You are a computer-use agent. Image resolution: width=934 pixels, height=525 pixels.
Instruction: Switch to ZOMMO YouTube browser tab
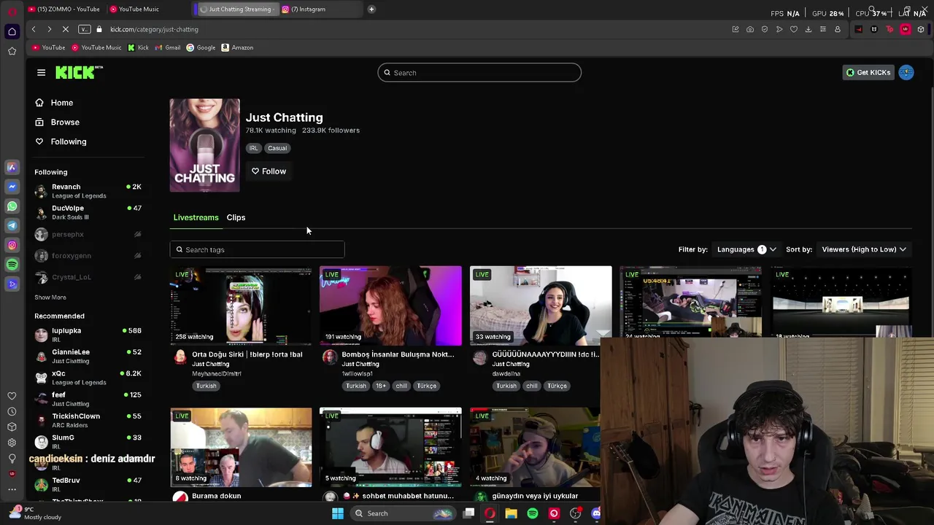point(64,9)
